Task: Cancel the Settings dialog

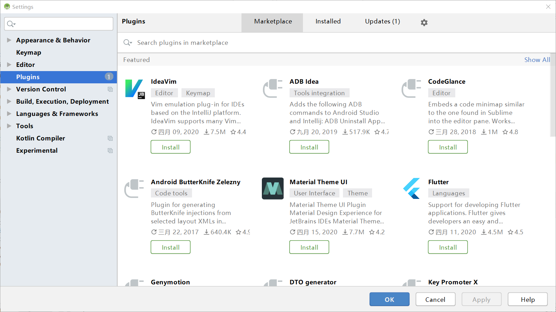Action: [x=435, y=299]
